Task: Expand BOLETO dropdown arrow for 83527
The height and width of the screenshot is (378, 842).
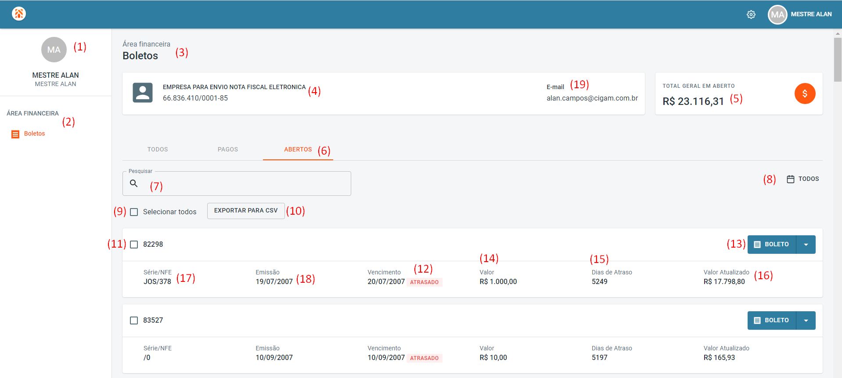Action: (806, 320)
